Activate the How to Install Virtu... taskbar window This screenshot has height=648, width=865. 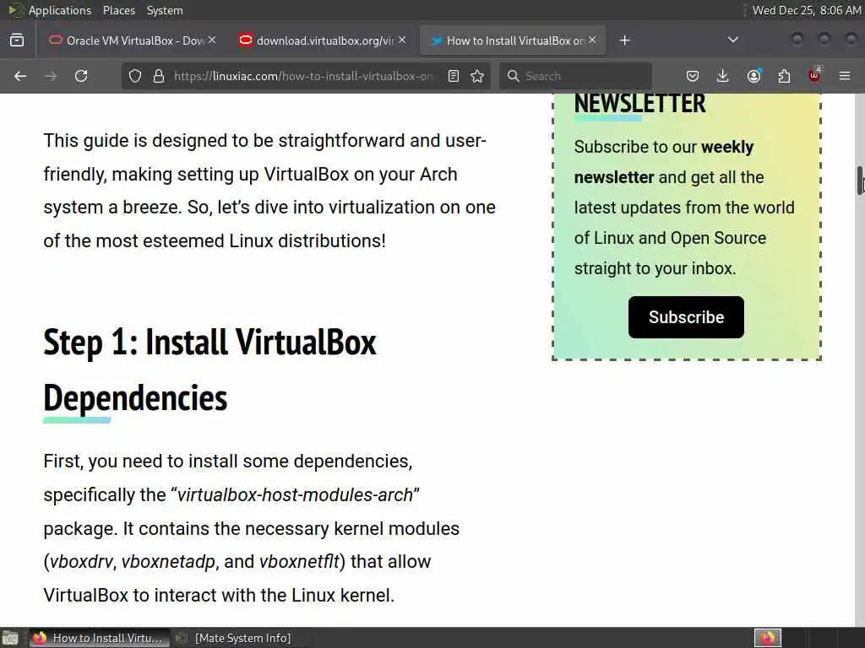(100, 639)
